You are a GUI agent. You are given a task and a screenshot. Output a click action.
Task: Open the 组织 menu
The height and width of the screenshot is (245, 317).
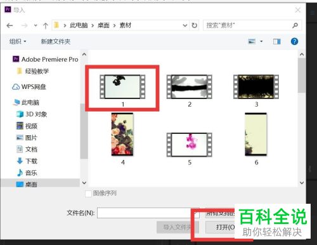click(x=18, y=41)
